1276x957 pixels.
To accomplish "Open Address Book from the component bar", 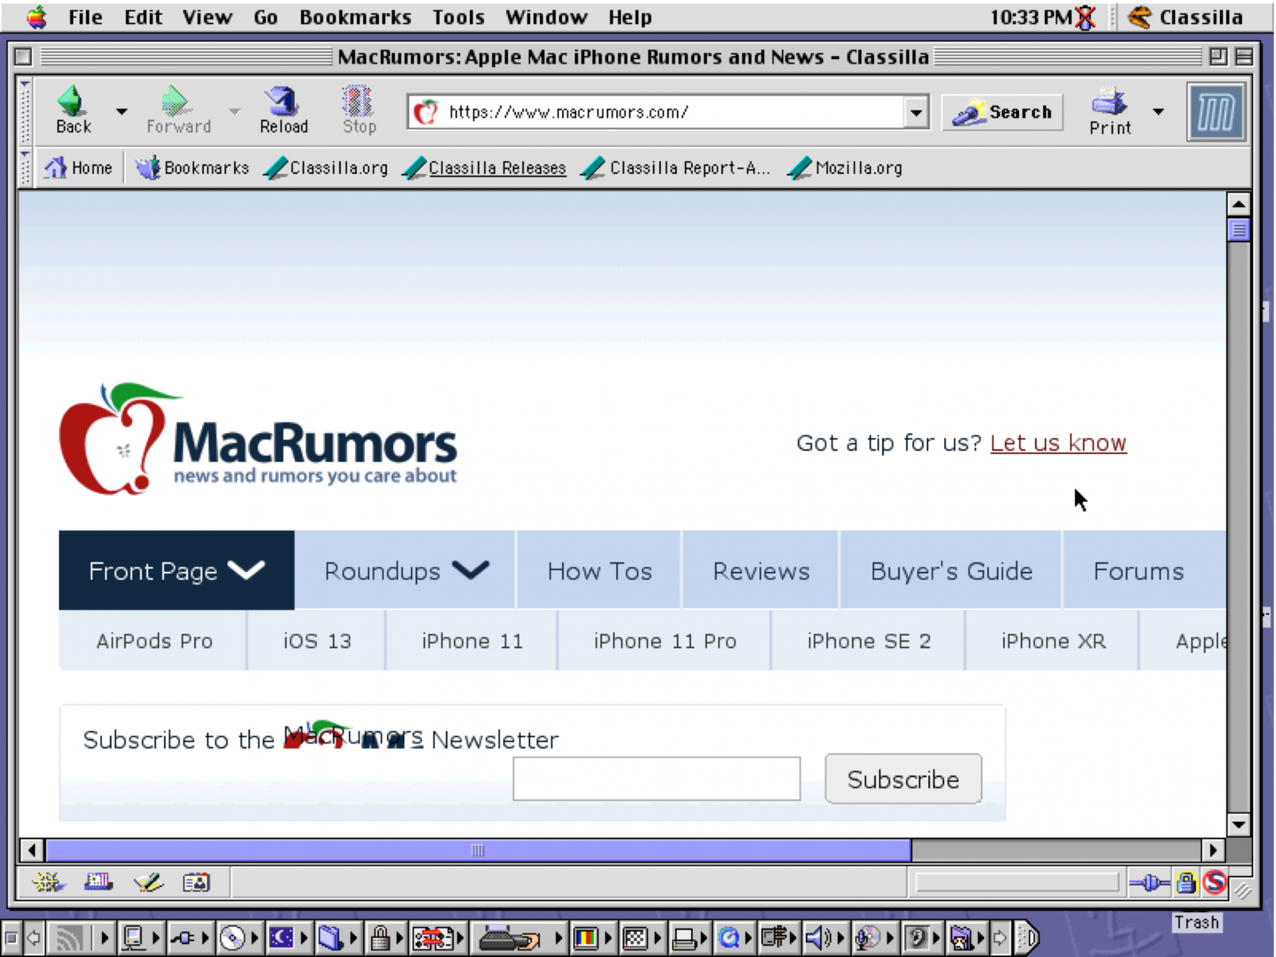I will (196, 882).
